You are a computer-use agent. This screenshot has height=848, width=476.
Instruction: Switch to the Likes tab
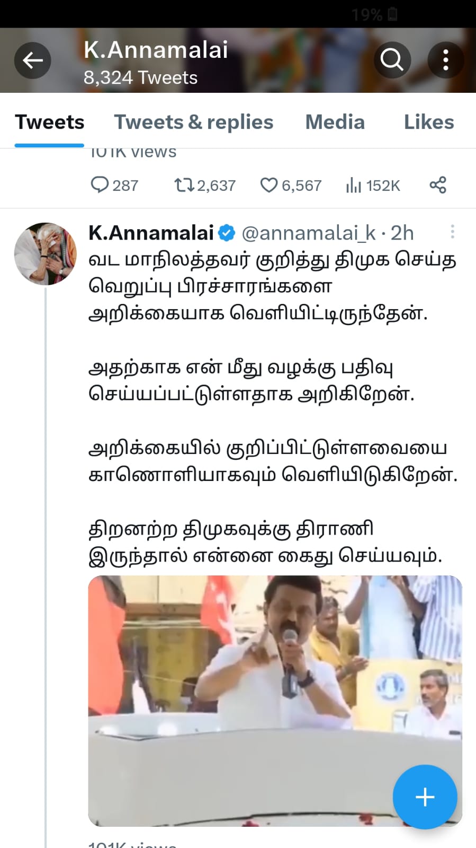[429, 122]
